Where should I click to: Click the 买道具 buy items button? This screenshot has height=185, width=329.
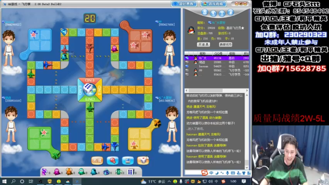(x=203, y=44)
